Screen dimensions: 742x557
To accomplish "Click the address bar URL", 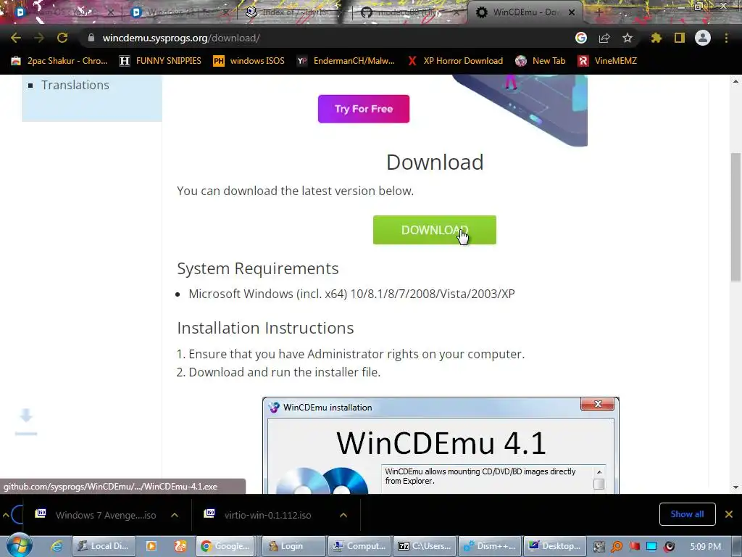I will pos(180,38).
